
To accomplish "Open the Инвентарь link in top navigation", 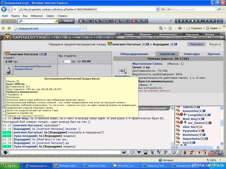I will tap(131, 38).
